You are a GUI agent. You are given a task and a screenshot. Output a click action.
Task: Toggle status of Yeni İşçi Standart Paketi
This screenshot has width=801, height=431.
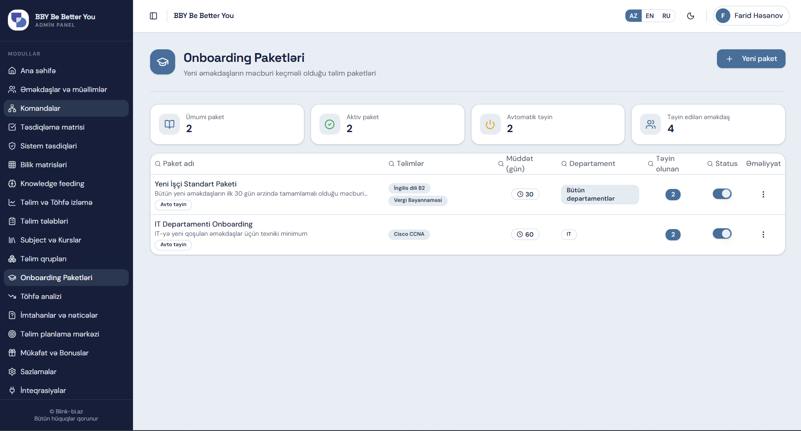722,194
